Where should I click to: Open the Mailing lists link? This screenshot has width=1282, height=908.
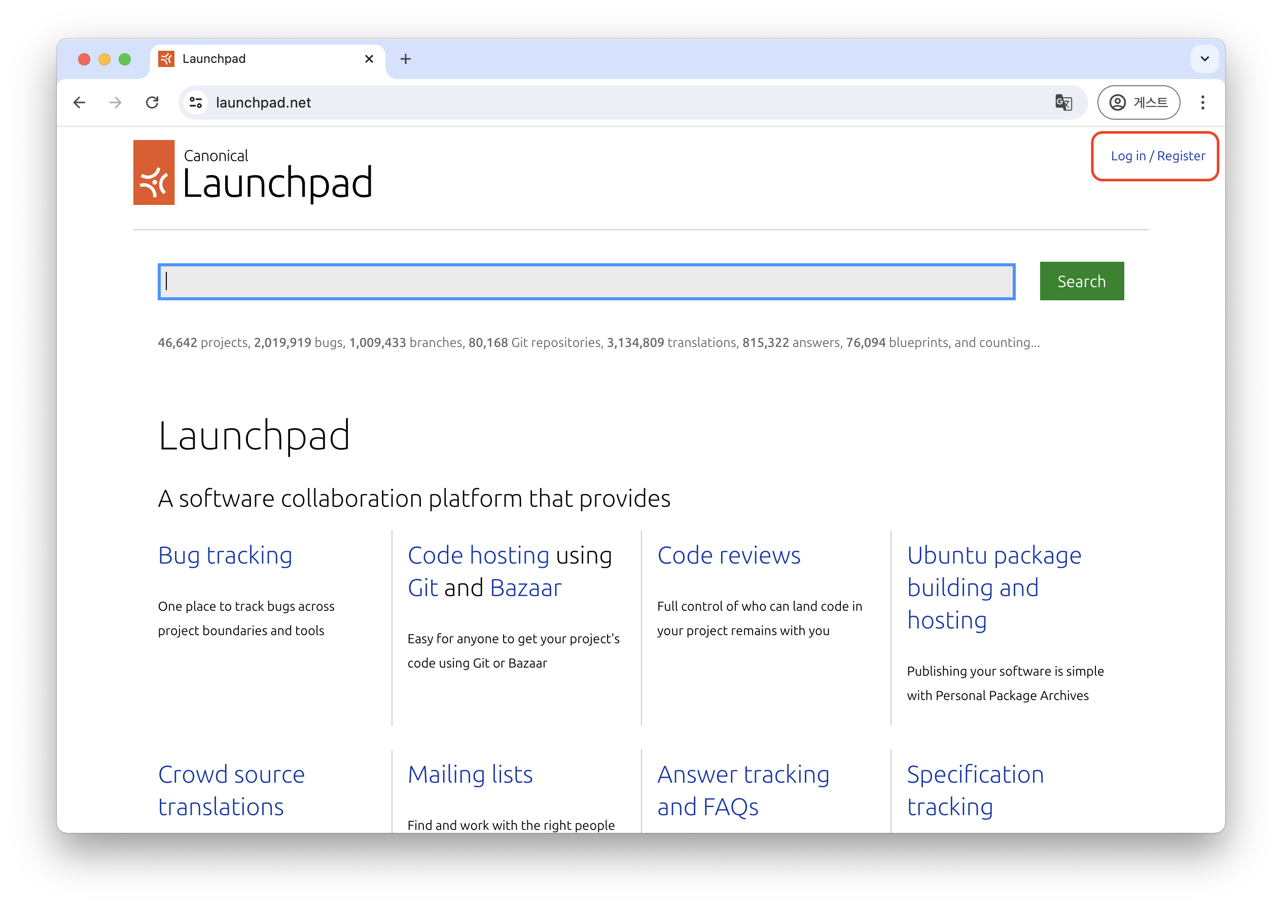470,775
